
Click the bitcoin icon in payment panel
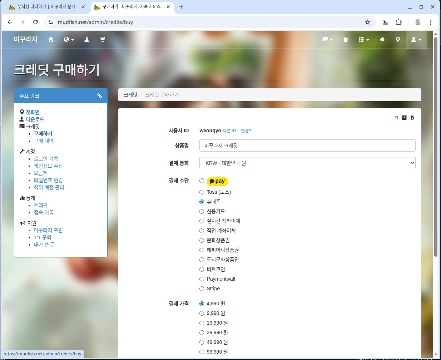pyautogui.click(x=412, y=118)
